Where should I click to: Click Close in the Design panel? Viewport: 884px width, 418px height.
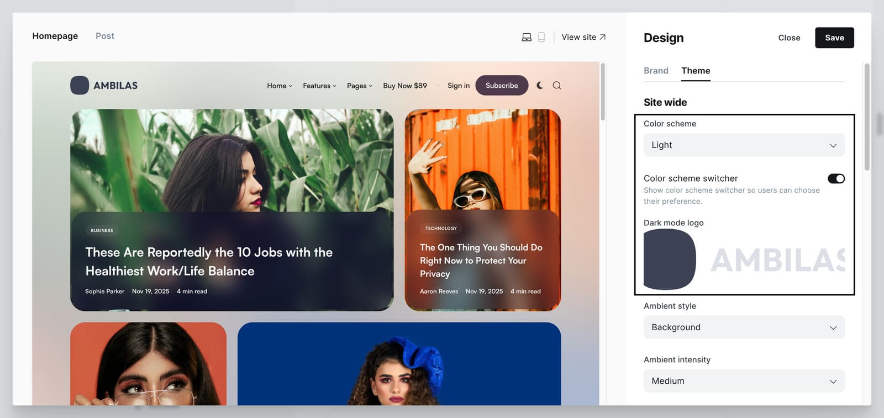coord(789,38)
